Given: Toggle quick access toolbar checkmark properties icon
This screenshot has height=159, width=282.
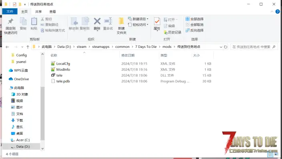Looking at the screenshot, I should 14,4.
